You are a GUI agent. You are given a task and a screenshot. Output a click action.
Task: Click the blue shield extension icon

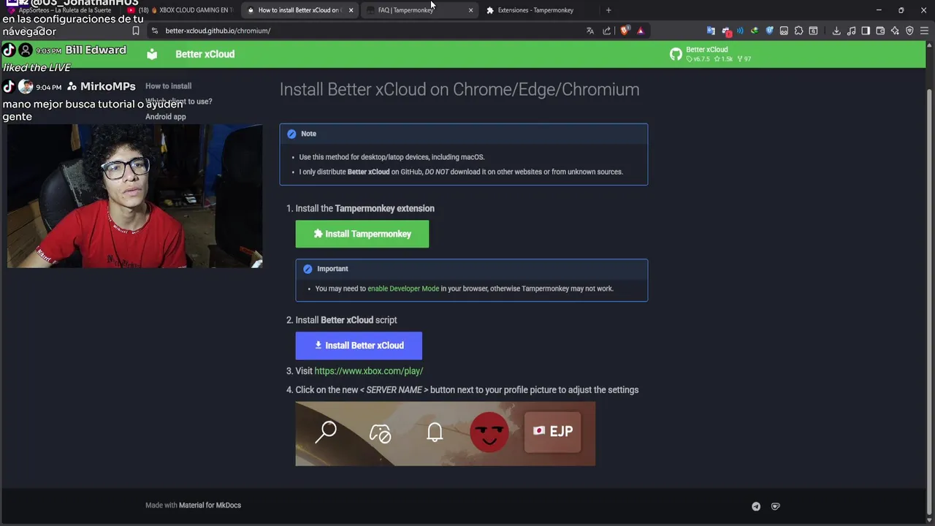769,31
